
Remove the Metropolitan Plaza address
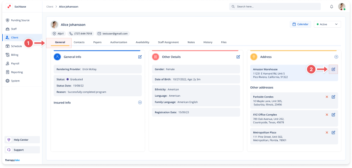(x=326, y=132)
